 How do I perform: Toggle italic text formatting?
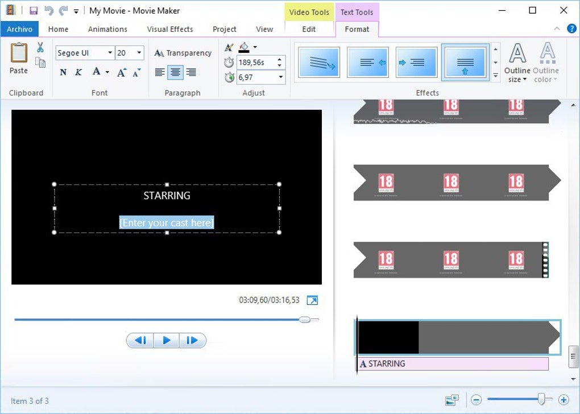[78, 72]
